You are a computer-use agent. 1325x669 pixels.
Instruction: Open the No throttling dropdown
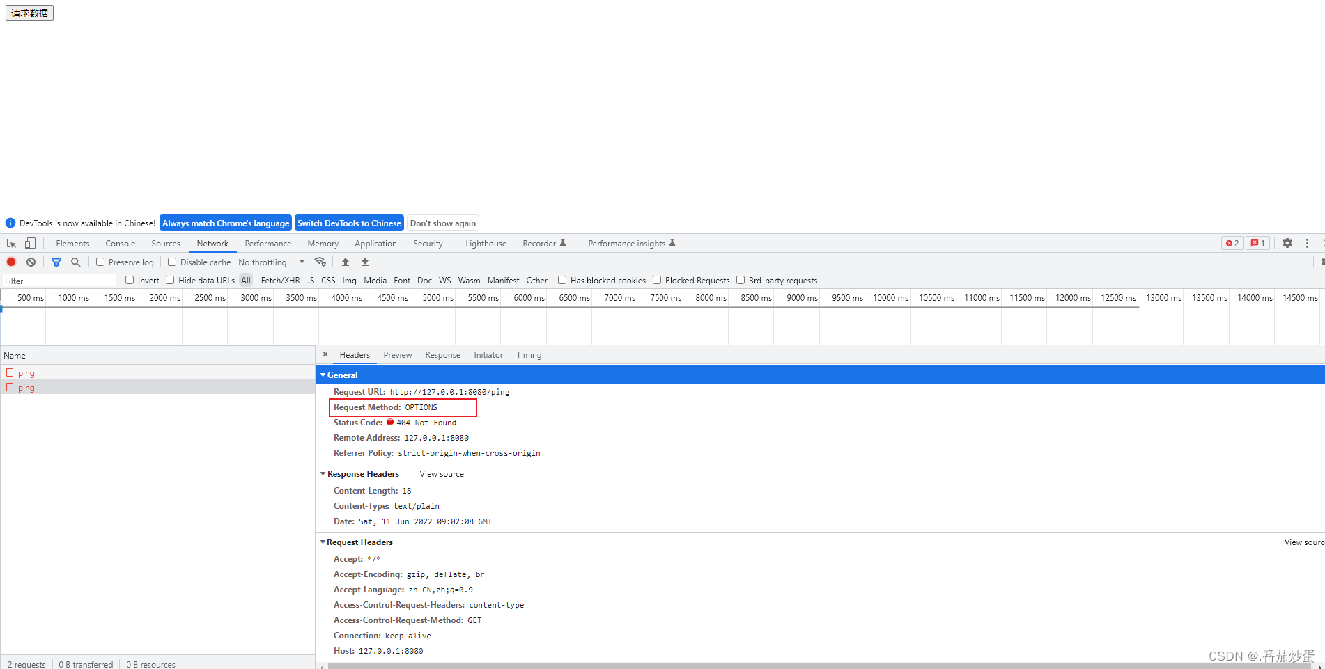tap(272, 262)
